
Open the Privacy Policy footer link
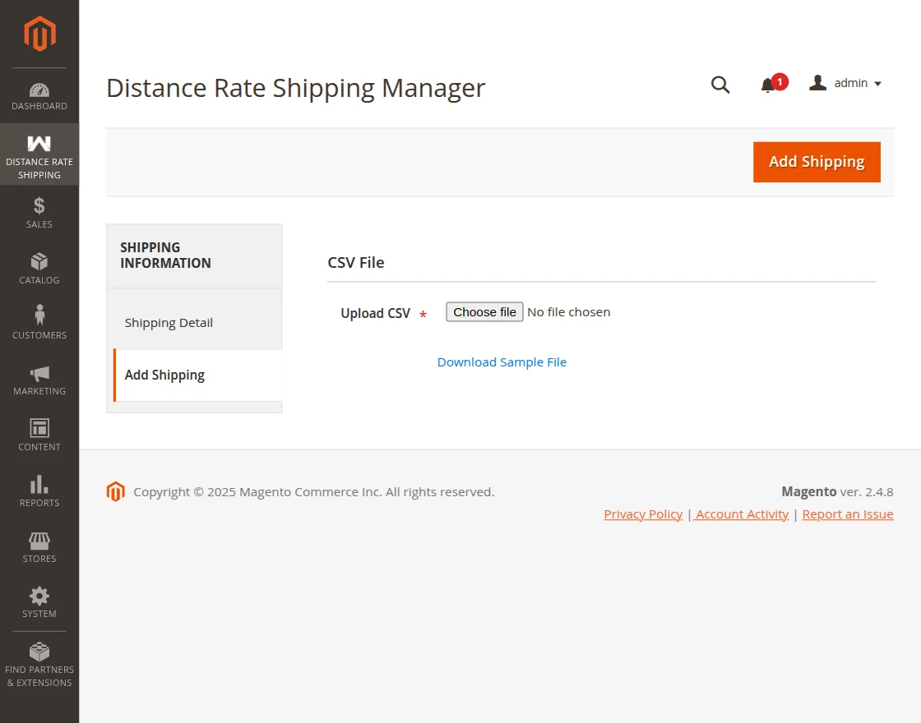pos(643,513)
